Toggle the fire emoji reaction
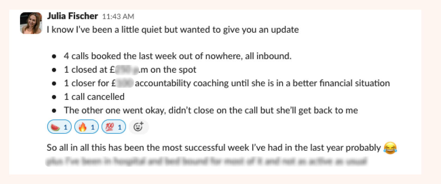This screenshot has width=441, height=184. coord(86,127)
